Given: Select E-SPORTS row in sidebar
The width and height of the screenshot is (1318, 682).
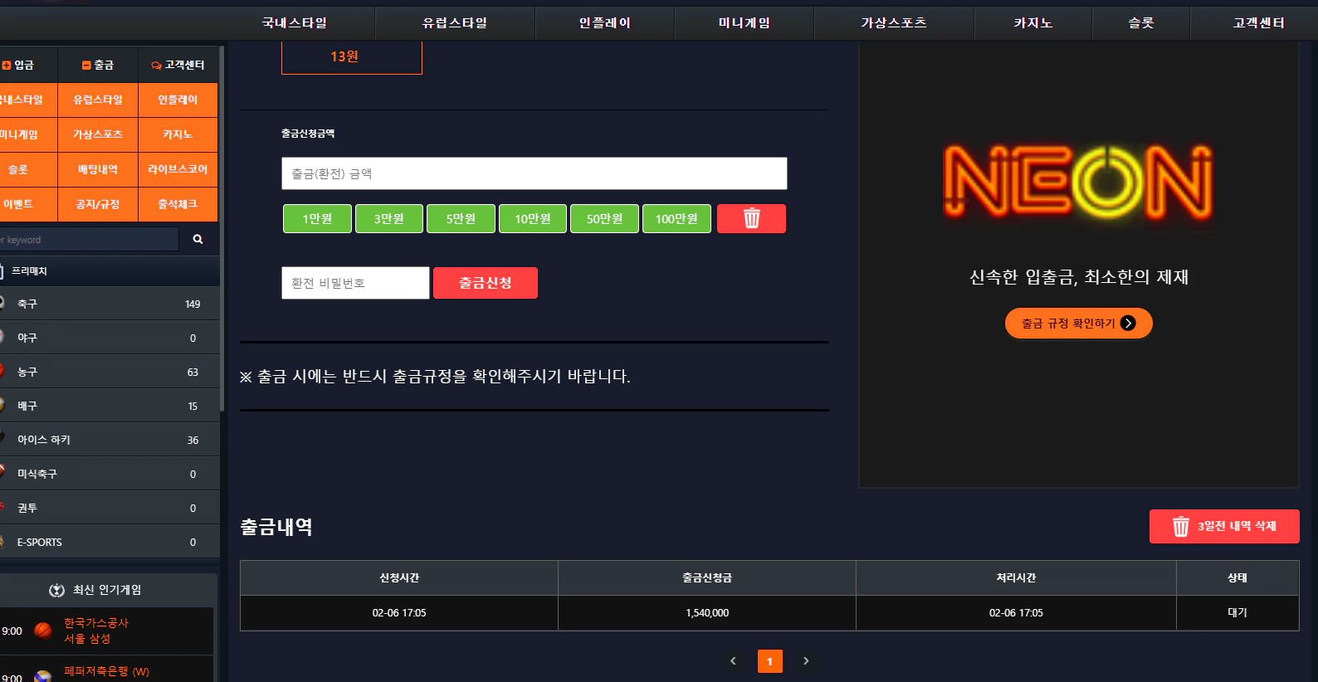Looking at the screenshot, I should coord(110,542).
